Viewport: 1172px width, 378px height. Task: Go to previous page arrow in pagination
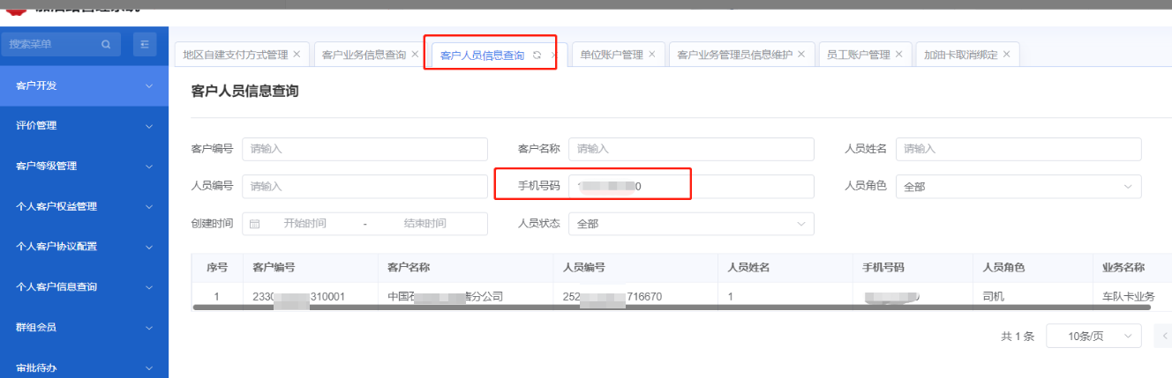(x=1165, y=336)
